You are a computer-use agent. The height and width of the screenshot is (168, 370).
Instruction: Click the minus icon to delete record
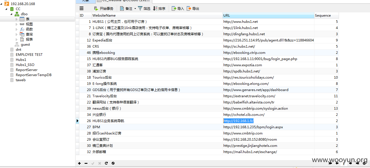[86, 163]
